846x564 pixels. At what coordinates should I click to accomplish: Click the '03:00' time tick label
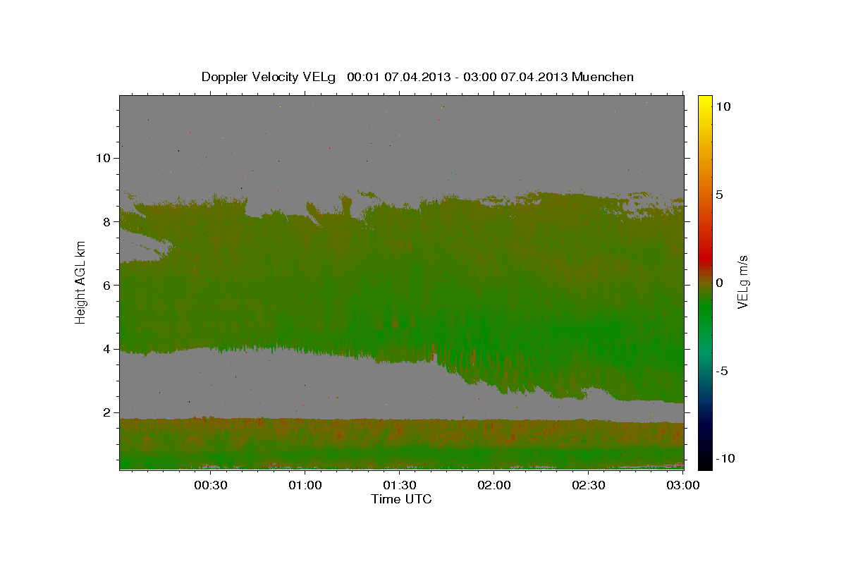click(x=682, y=486)
